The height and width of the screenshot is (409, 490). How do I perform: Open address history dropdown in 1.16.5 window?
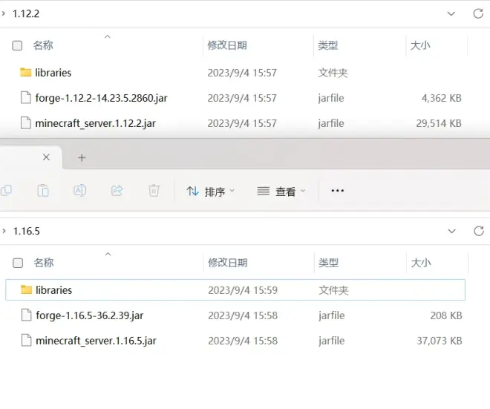(x=451, y=231)
